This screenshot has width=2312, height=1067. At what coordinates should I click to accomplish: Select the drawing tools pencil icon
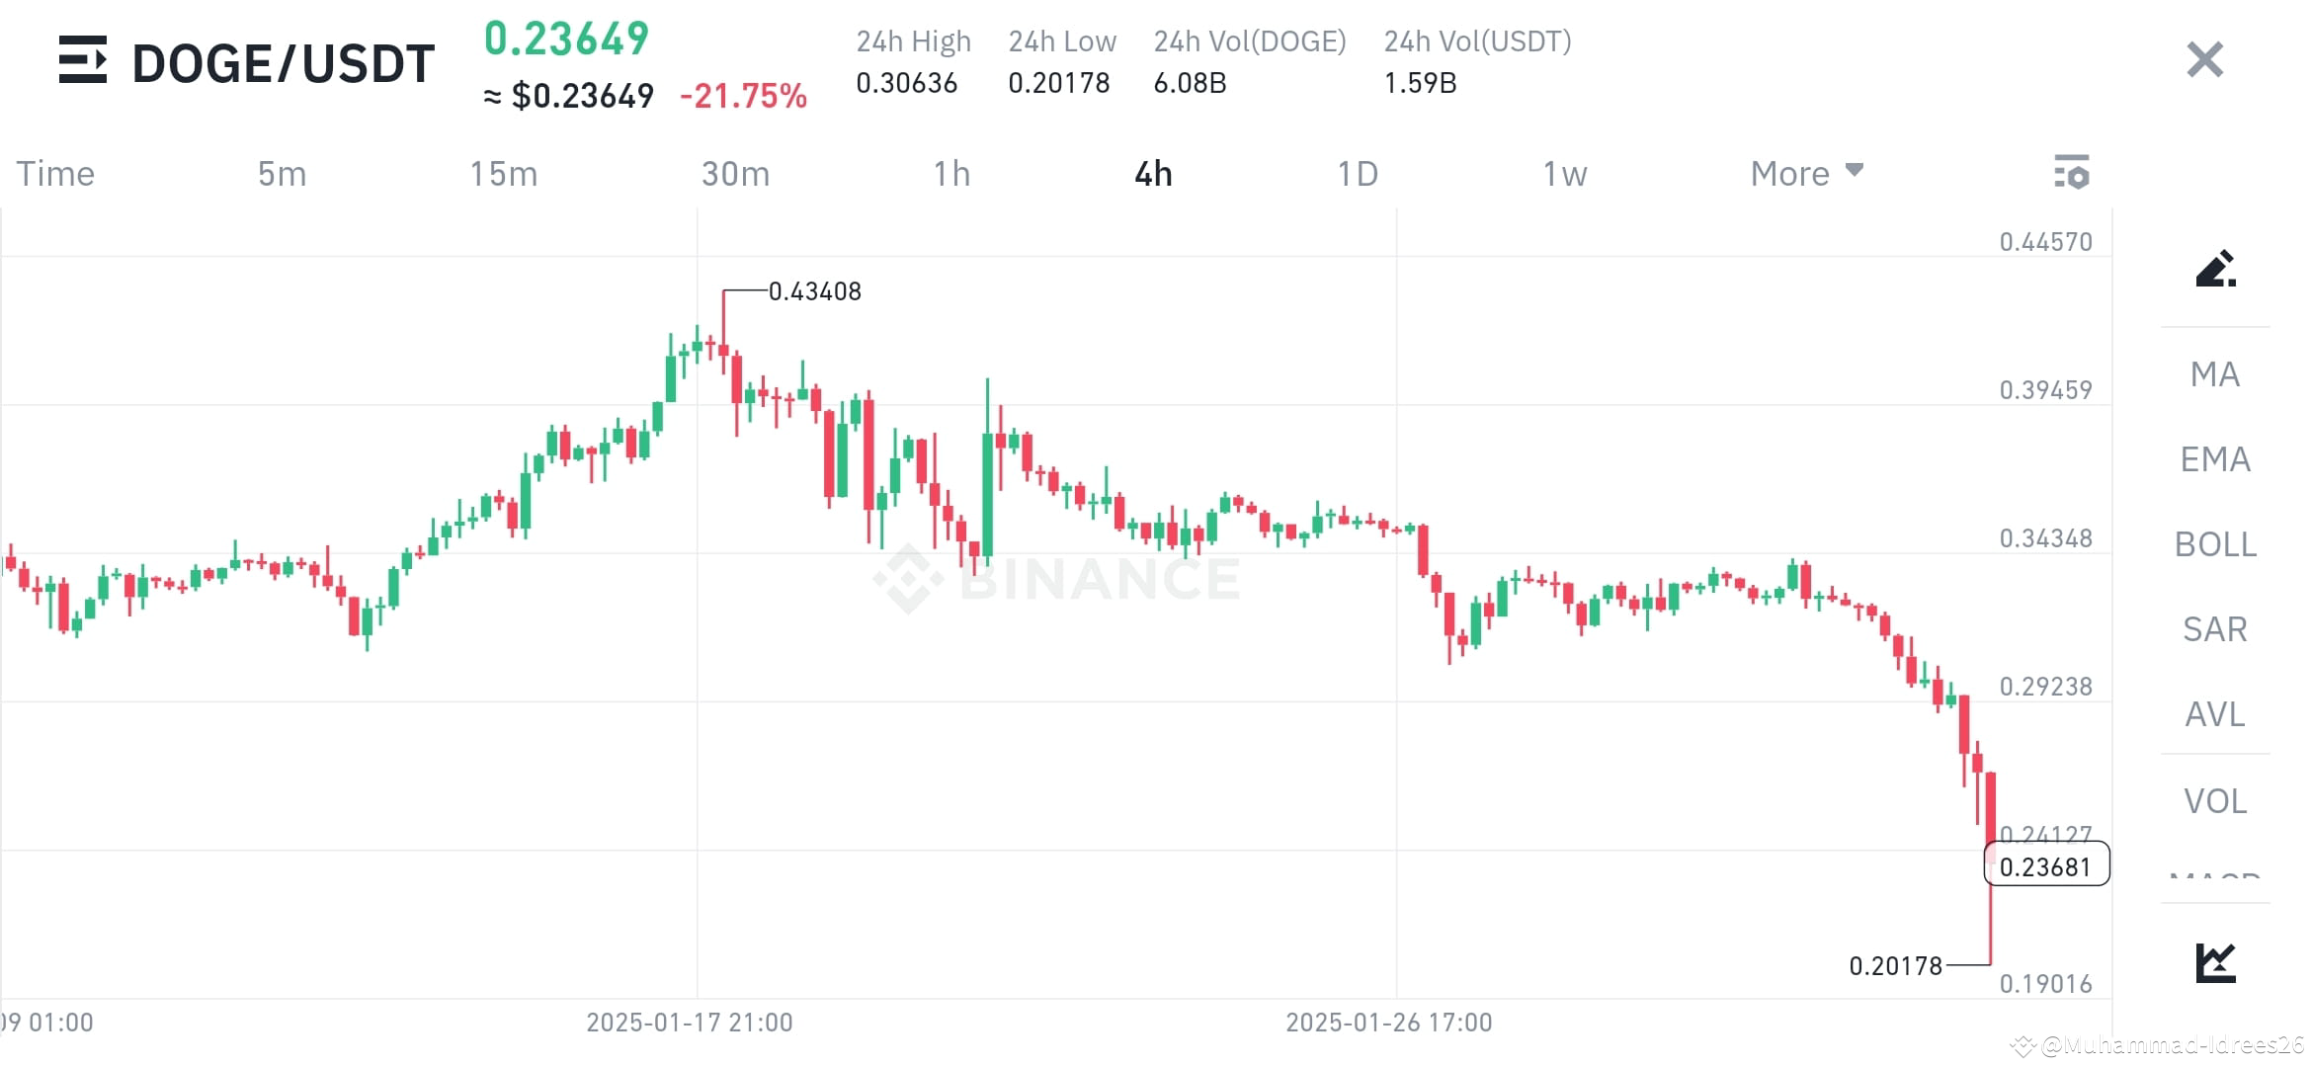(x=2218, y=269)
